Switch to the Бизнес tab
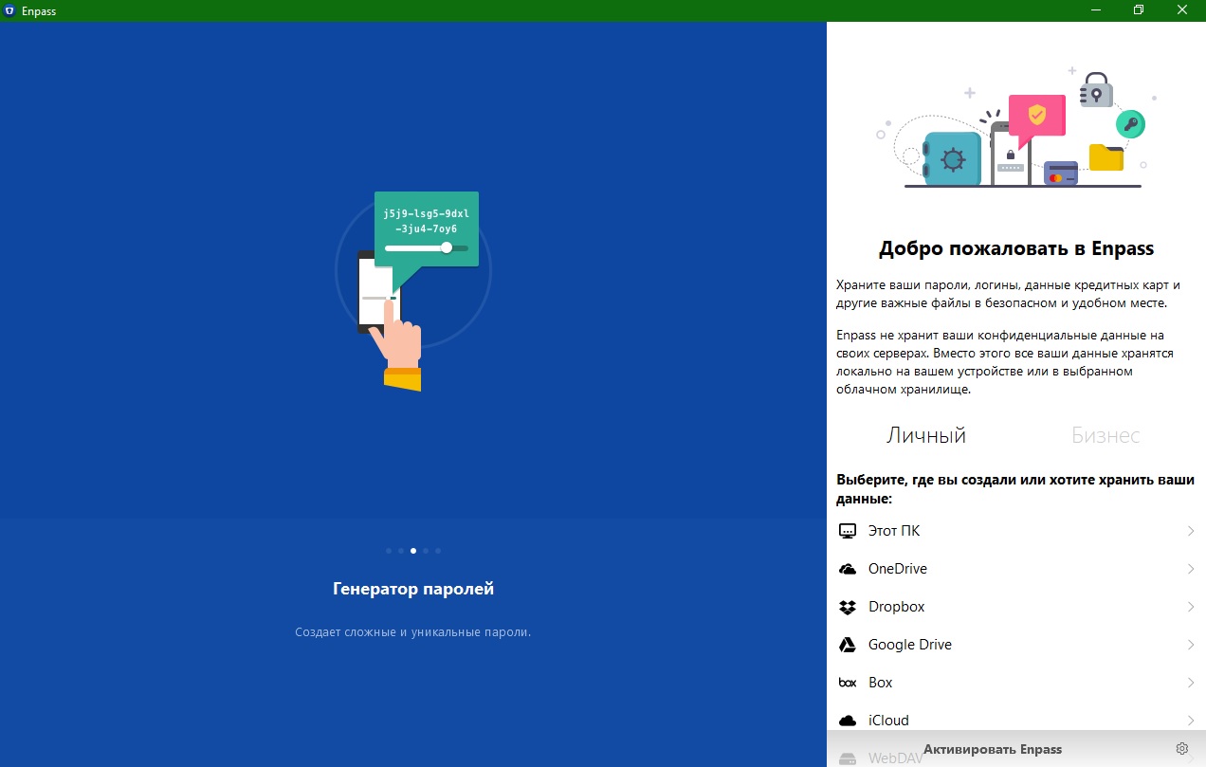1206x767 pixels. [x=1105, y=435]
